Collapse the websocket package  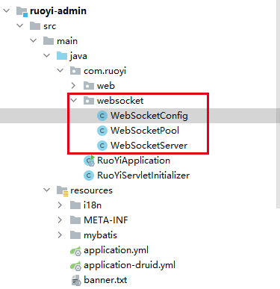pos(73,100)
